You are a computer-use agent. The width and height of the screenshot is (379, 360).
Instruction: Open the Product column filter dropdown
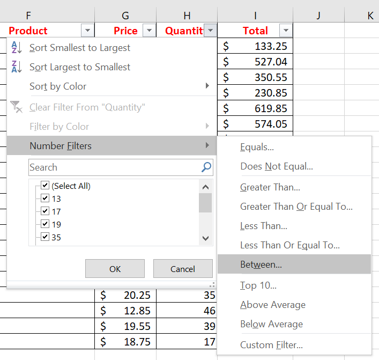(87, 31)
